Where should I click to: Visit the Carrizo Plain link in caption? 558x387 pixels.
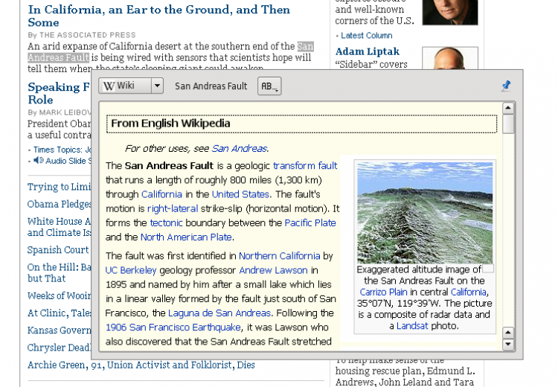click(383, 292)
